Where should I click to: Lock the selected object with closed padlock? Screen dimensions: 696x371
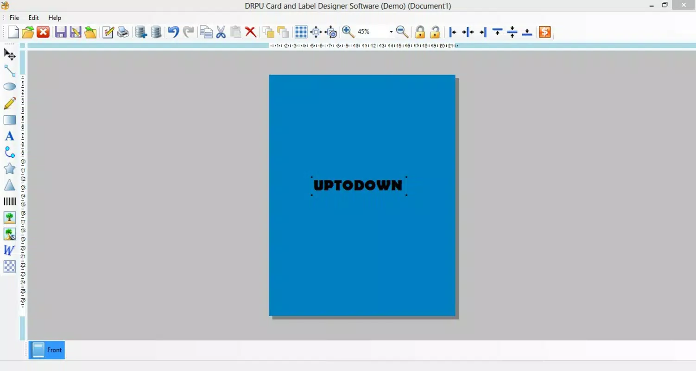(420, 32)
